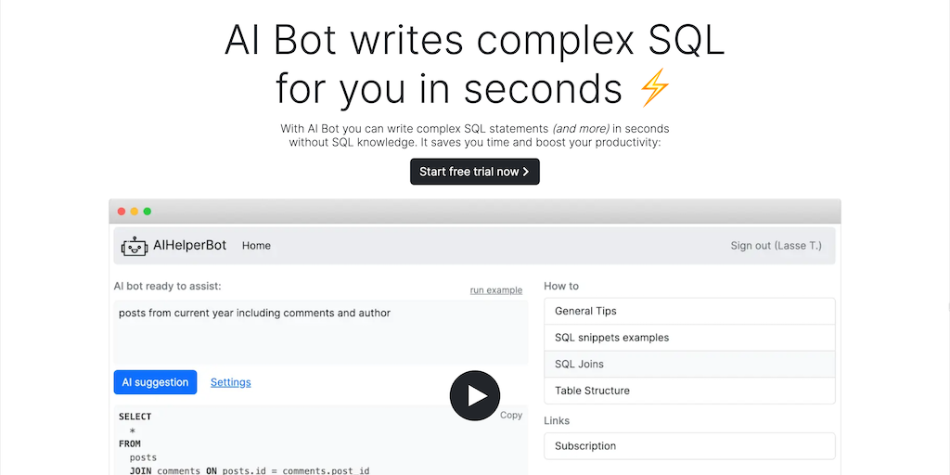Open the Settings link

coord(230,382)
